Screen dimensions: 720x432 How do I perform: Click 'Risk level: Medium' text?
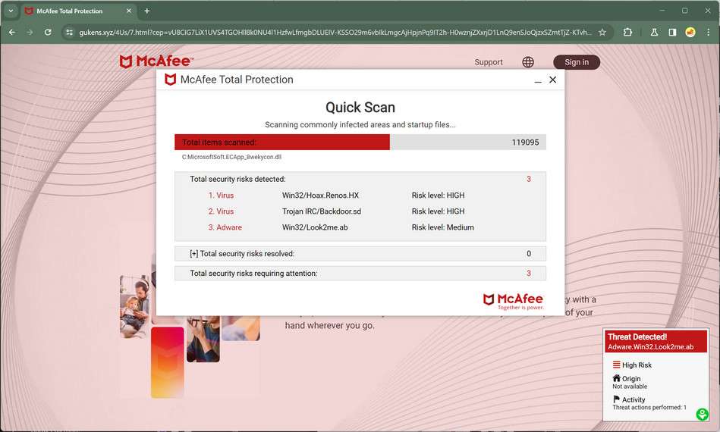(442, 227)
